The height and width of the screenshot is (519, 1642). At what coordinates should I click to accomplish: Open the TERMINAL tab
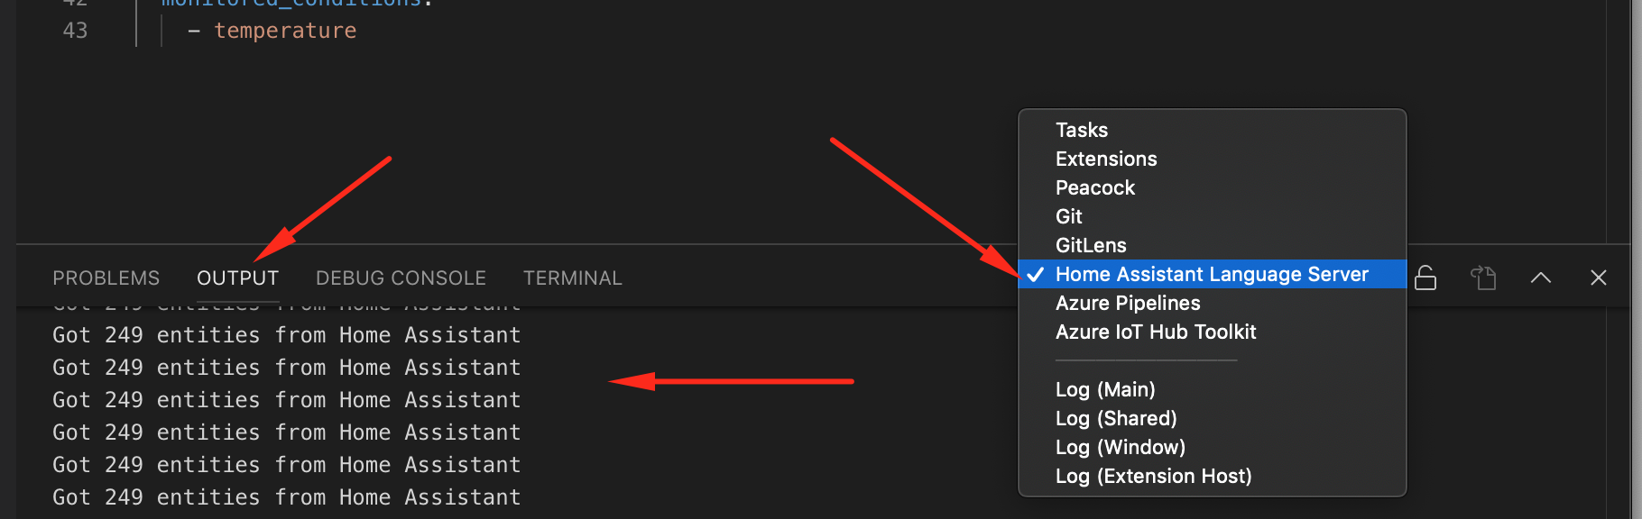click(x=572, y=278)
